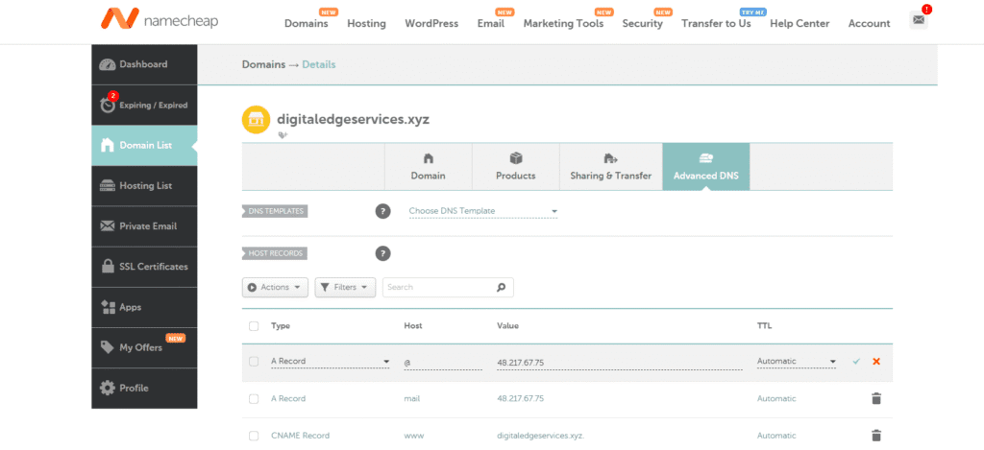Open the Actions dropdown button
Screen dimensions: 984x450
pos(275,288)
